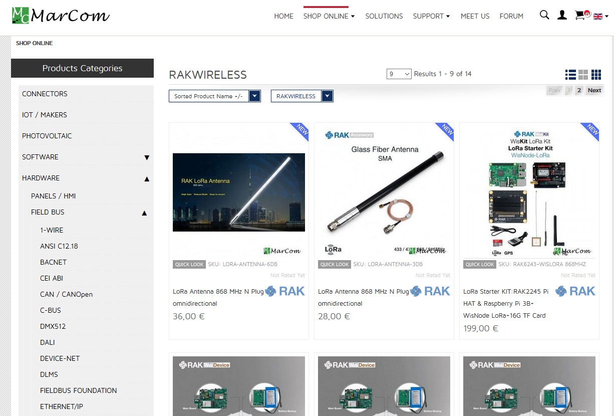Open the SOLUTIONS page
The image size is (614, 416).
(x=384, y=16)
